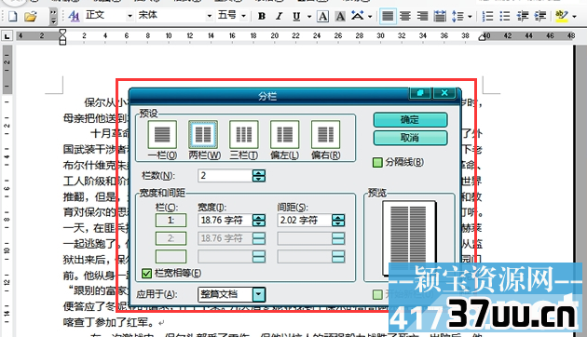Click the 栏数 column count field

click(x=225, y=175)
